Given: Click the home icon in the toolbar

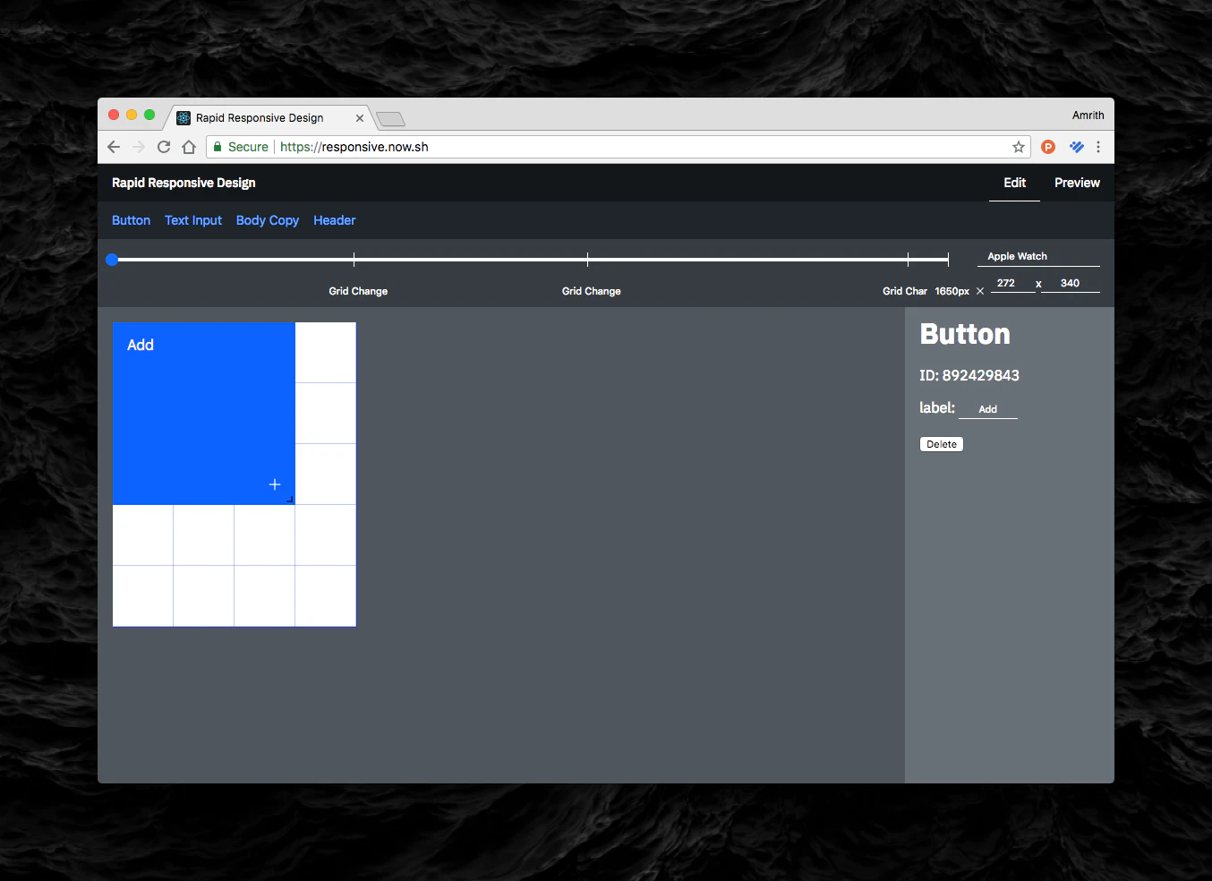Looking at the screenshot, I should click(189, 147).
